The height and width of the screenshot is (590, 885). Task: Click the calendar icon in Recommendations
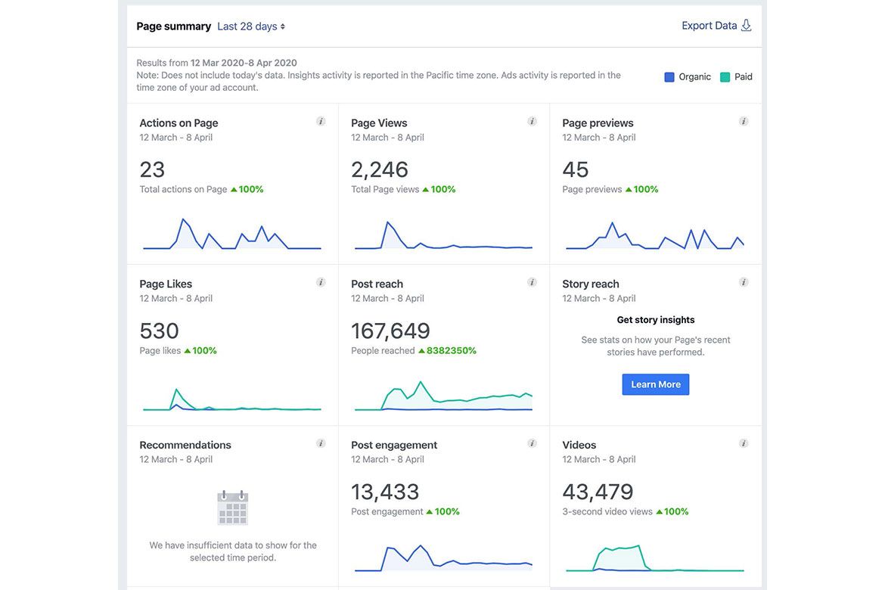click(232, 508)
